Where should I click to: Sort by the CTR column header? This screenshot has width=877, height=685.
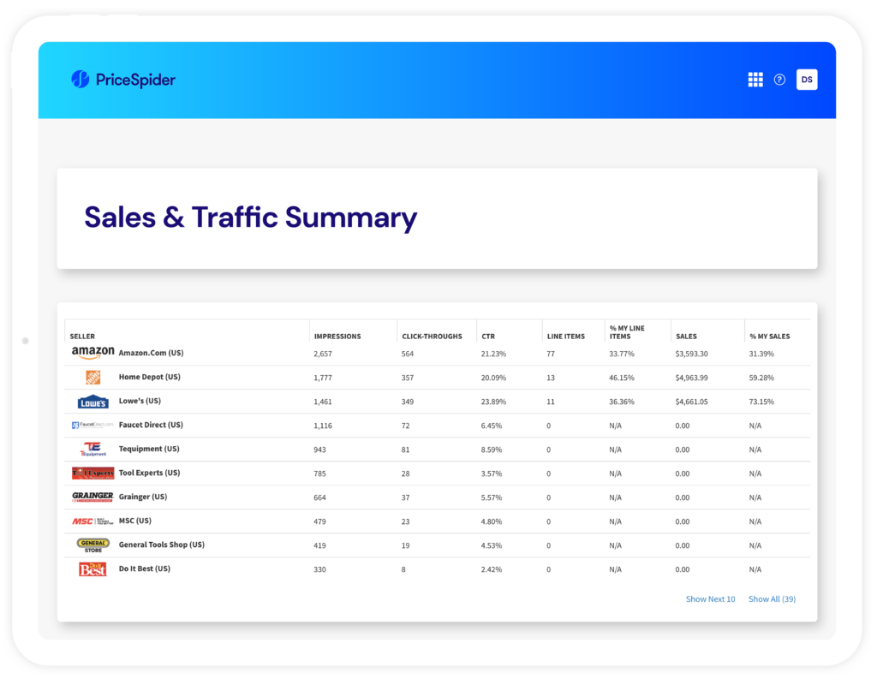[488, 336]
